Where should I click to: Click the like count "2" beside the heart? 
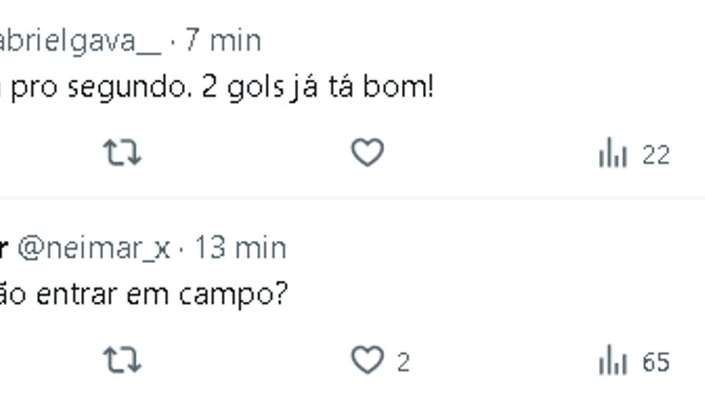(403, 362)
